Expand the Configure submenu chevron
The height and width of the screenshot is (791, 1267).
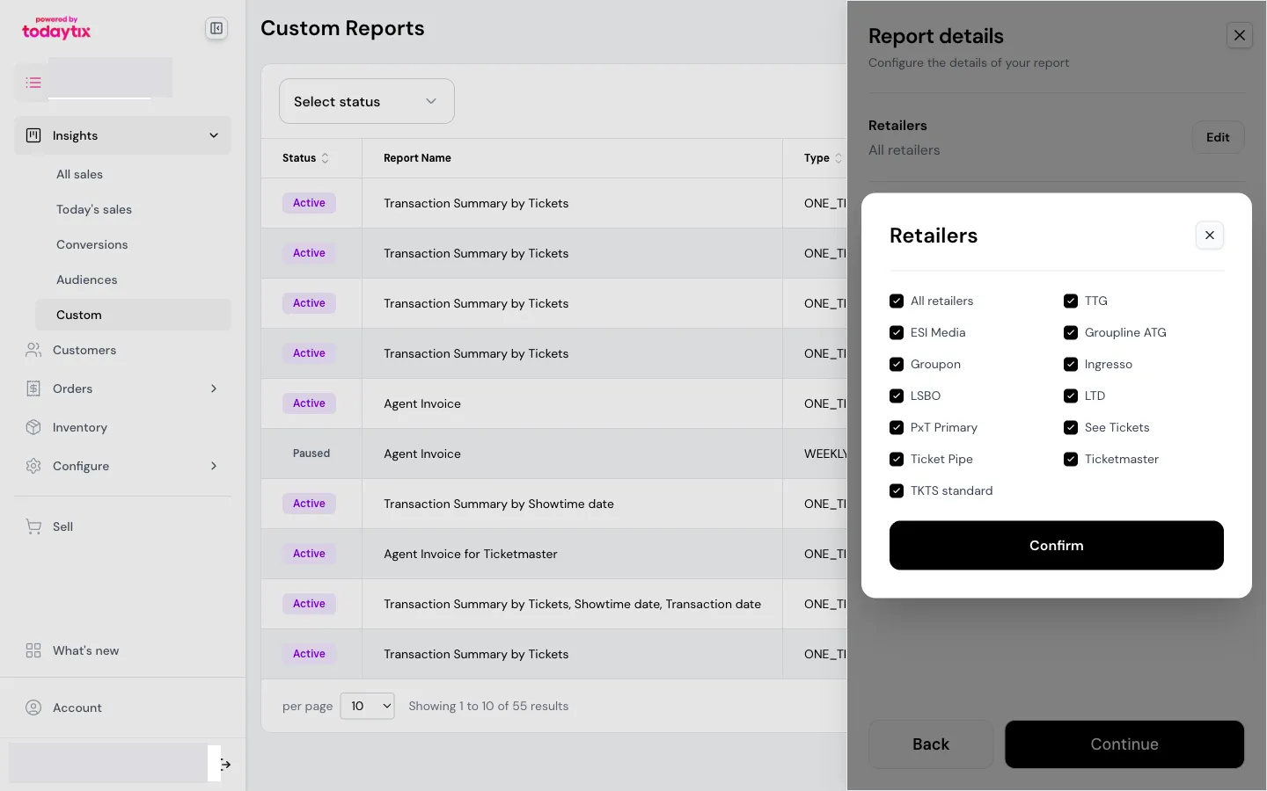tap(214, 466)
